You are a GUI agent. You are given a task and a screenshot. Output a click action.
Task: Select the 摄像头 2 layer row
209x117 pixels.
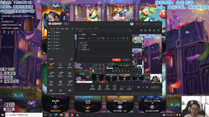click(61, 32)
